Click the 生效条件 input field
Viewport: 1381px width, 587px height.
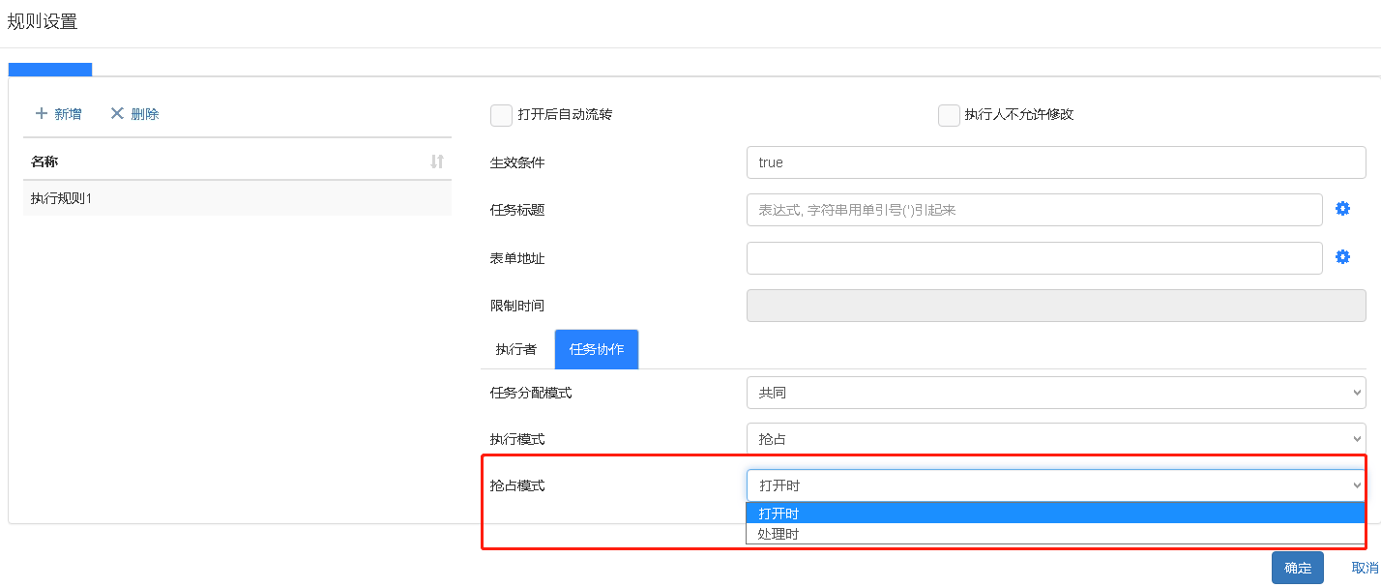pyautogui.click(x=1055, y=162)
